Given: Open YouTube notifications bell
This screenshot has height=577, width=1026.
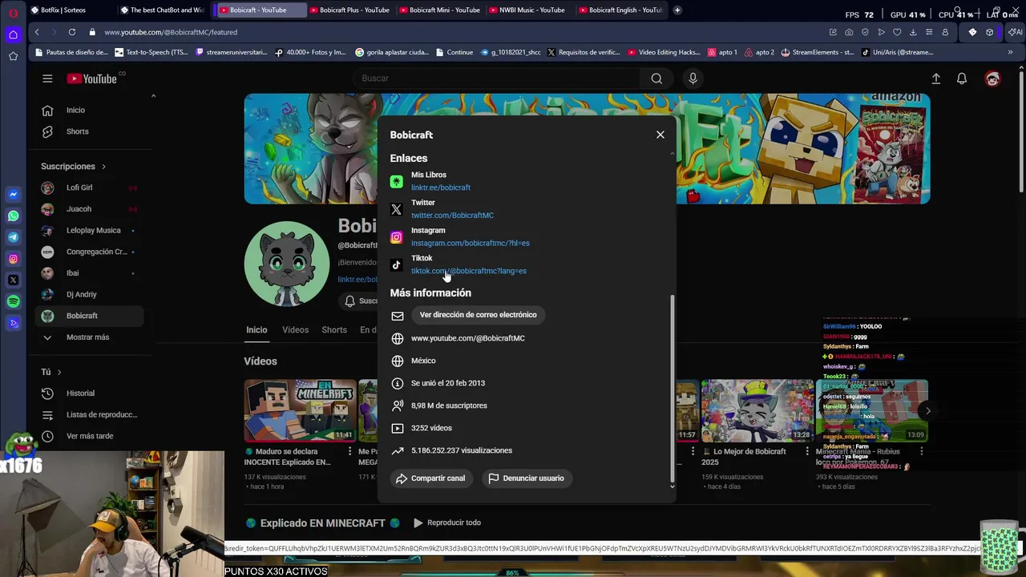Looking at the screenshot, I should point(962,79).
